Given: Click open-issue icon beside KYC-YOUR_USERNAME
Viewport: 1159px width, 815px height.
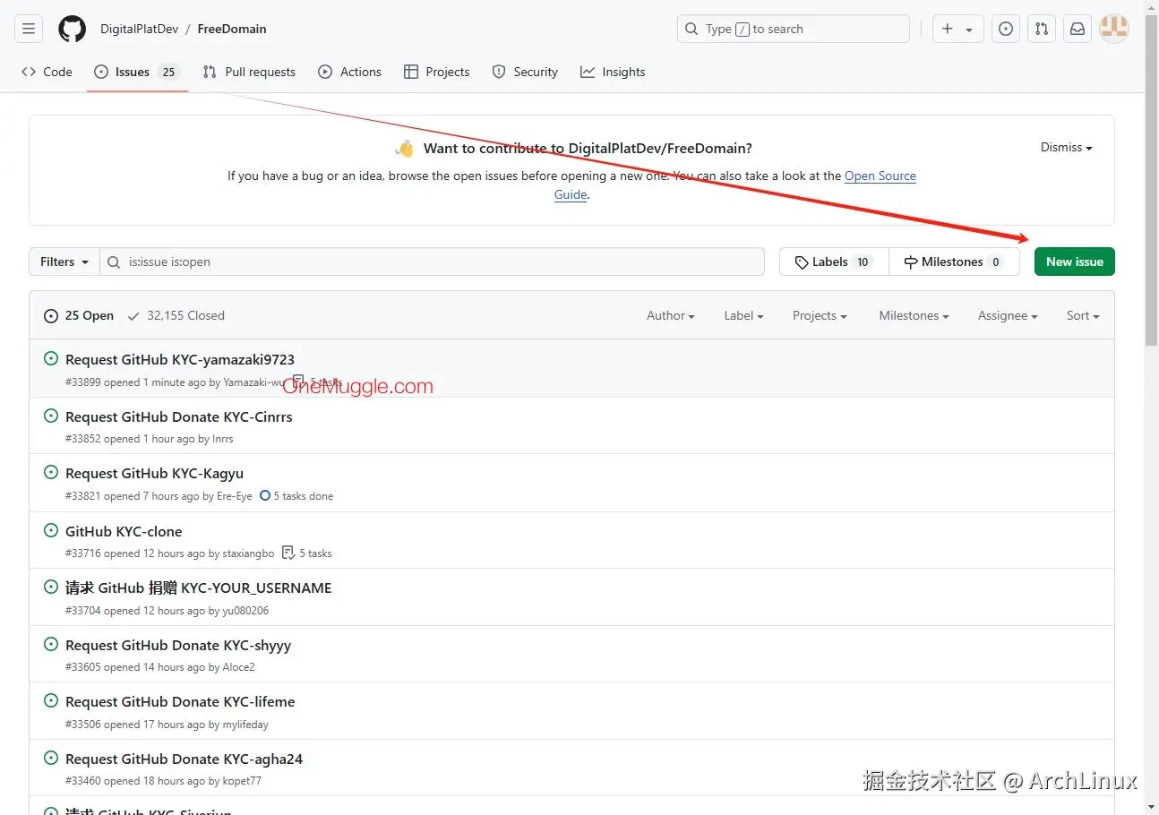Looking at the screenshot, I should 51,587.
